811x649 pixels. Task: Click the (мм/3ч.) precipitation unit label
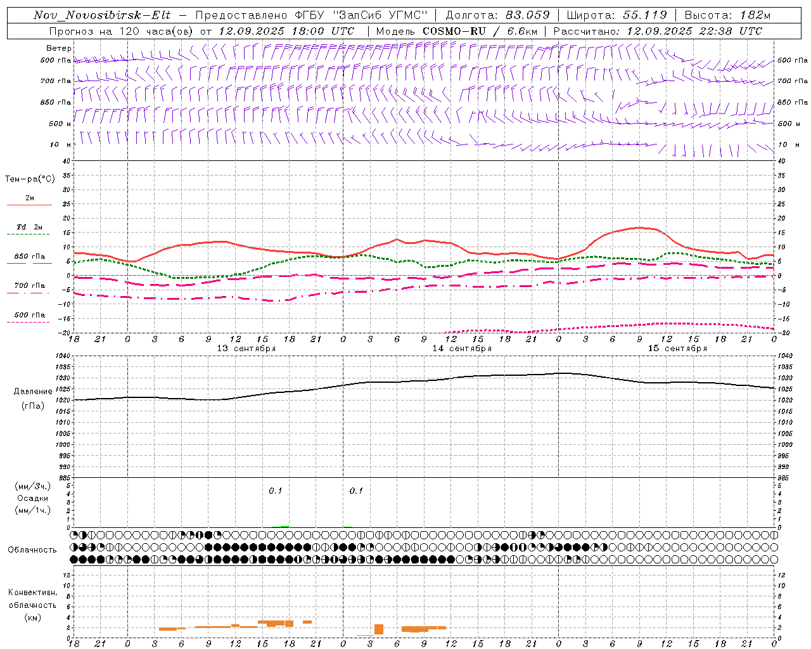33,486
